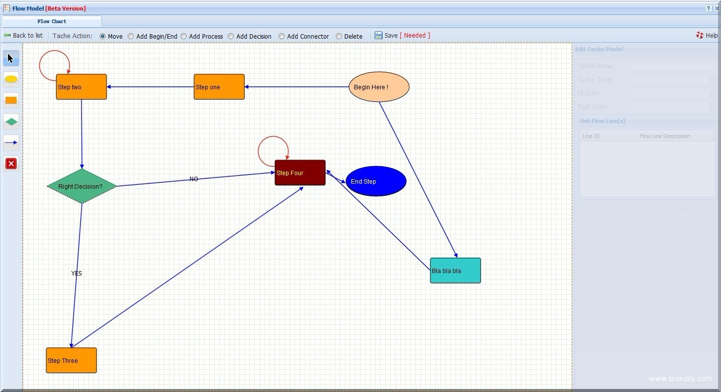The width and height of the screenshot is (721, 392).
Task: Open the Flow Chart tab
Action: [x=52, y=22]
